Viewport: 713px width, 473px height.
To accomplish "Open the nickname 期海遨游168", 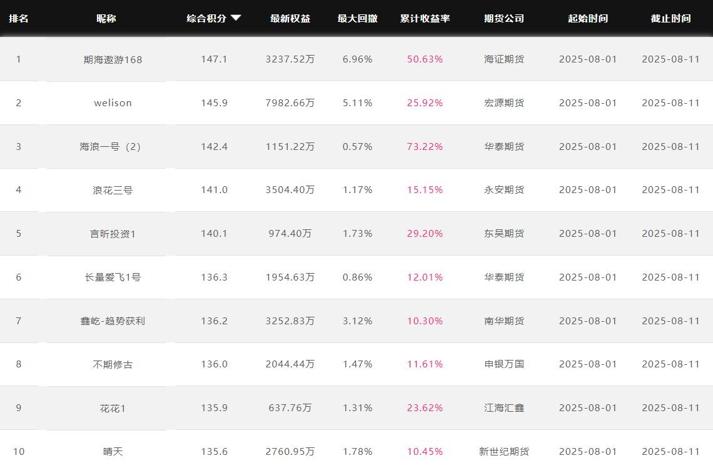I will click(113, 59).
